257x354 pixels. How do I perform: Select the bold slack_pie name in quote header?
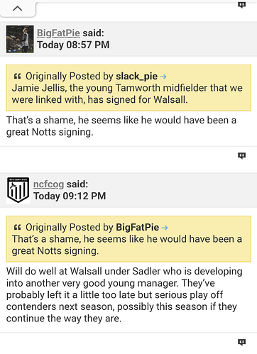(x=136, y=76)
